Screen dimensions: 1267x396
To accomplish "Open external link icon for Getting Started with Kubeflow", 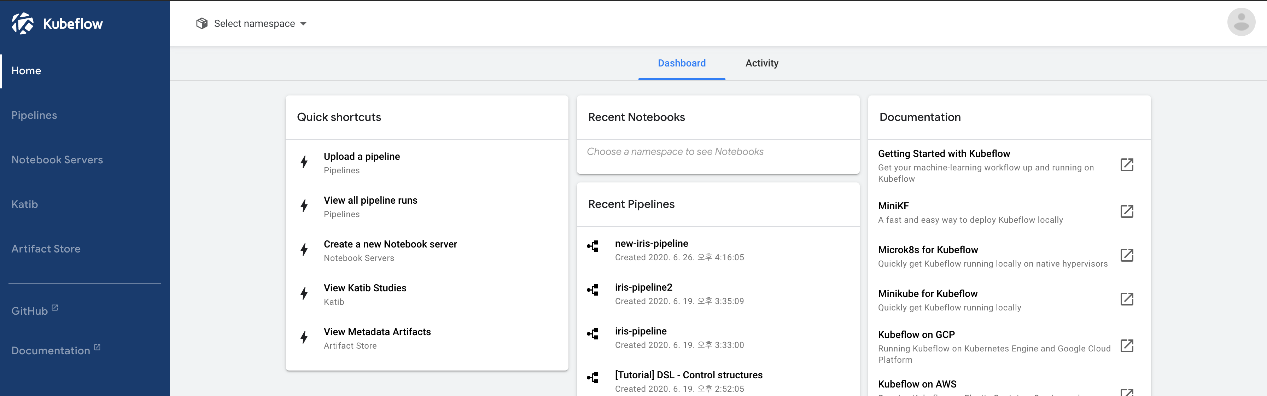I will coord(1127,165).
